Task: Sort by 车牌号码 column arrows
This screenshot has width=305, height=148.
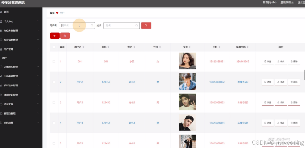Action: (247, 47)
